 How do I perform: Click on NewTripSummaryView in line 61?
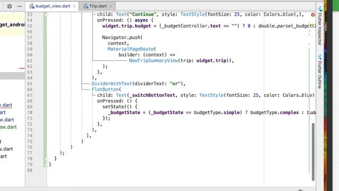(154, 60)
